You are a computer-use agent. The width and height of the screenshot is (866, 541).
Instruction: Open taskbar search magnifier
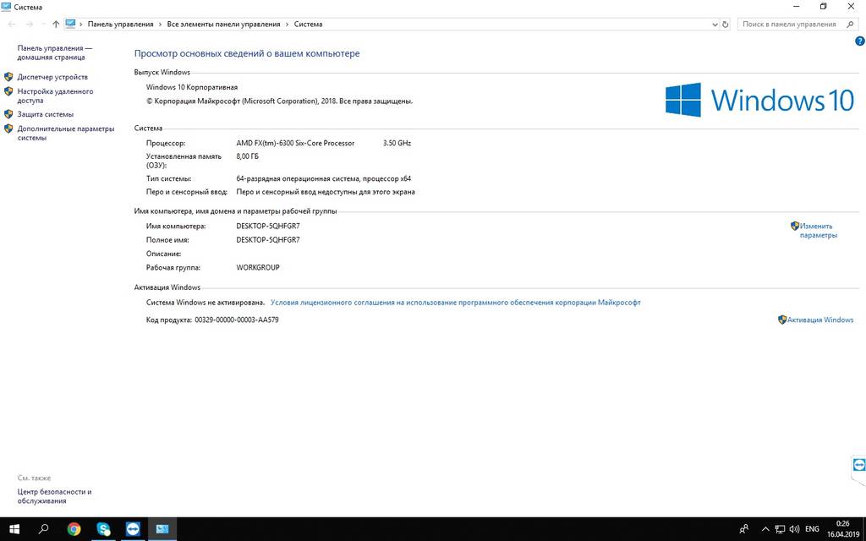point(44,529)
